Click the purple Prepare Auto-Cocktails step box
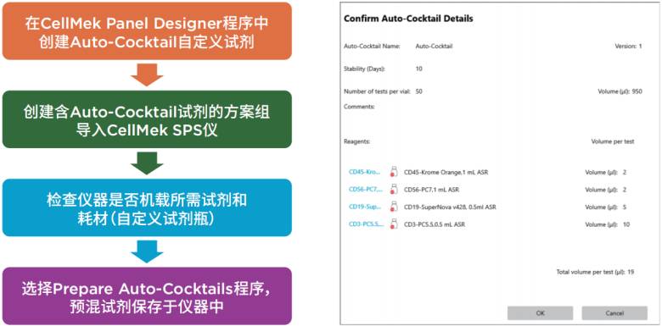Image resolution: width=662 pixels, height=326 pixels. pyautogui.click(x=147, y=296)
